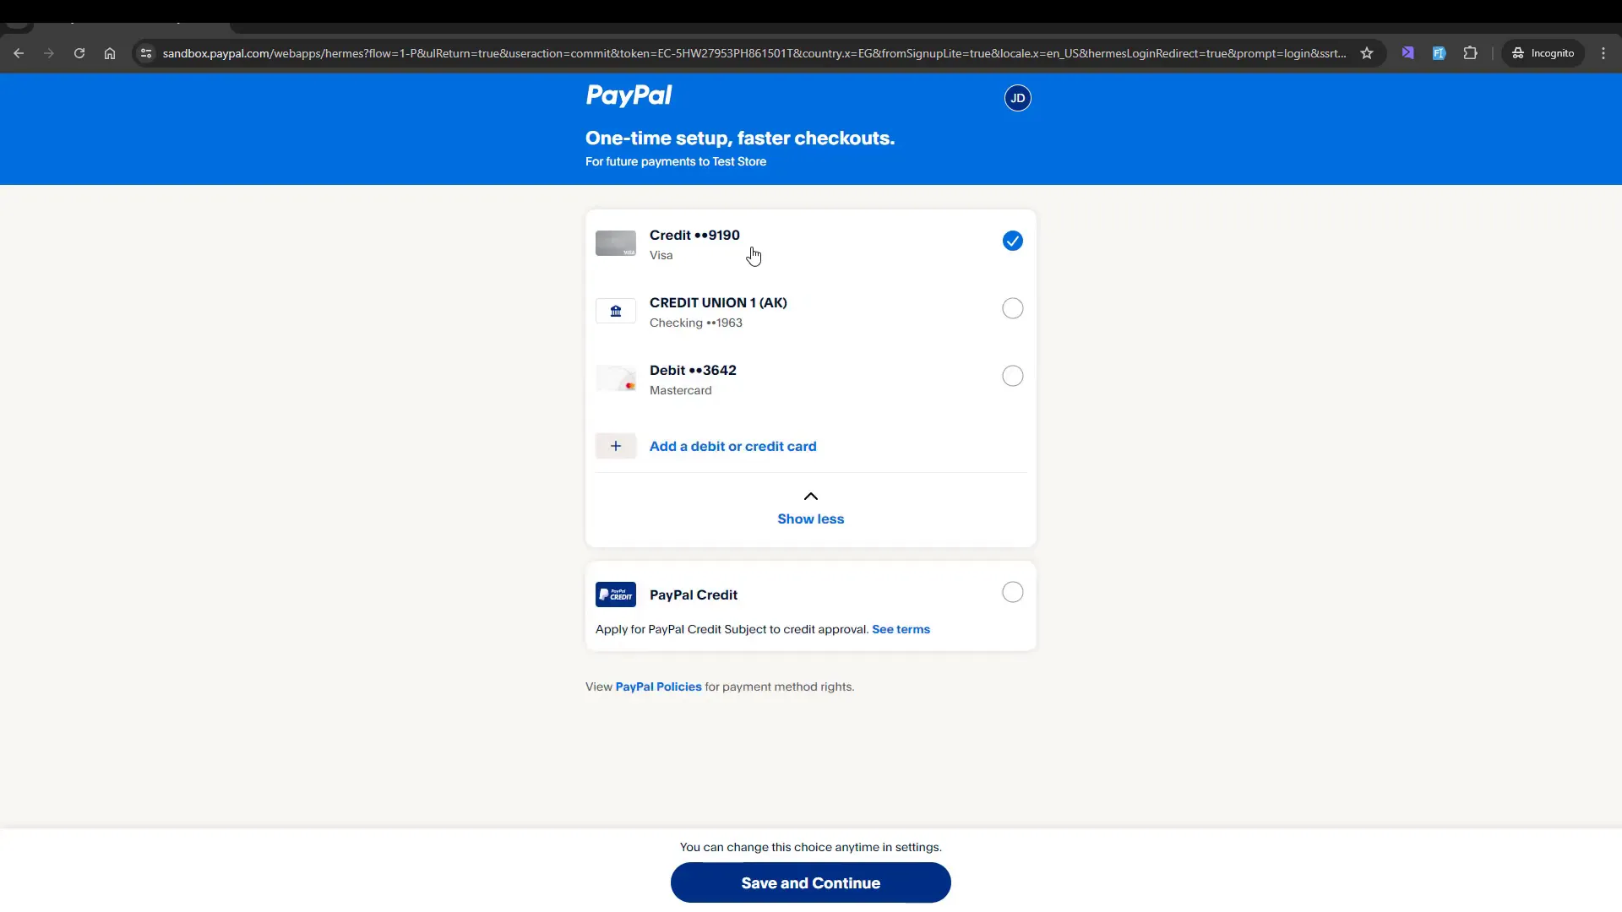Bookmark this page with the star icon
The image size is (1622, 912).
pyautogui.click(x=1367, y=53)
